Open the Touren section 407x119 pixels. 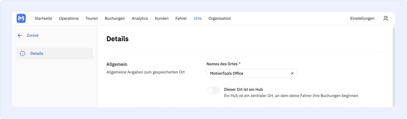click(92, 18)
